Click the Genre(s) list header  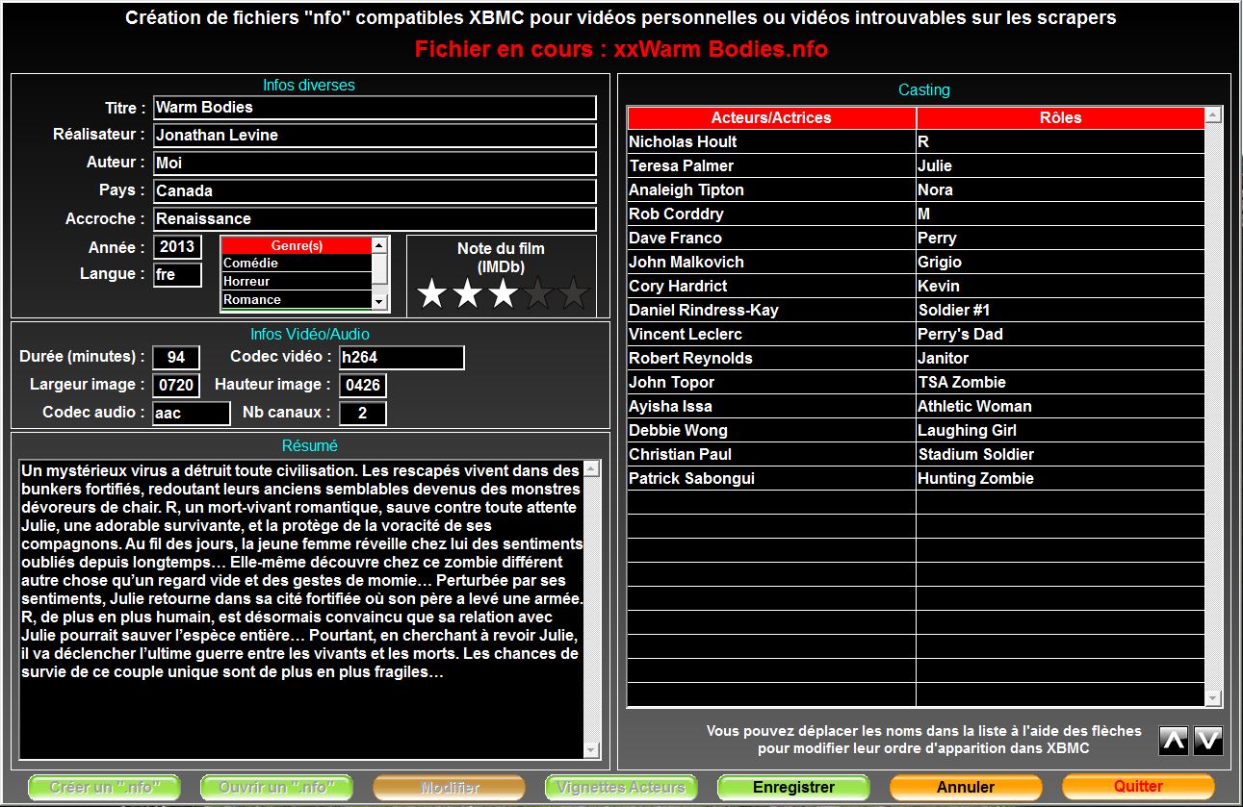click(297, 245)
